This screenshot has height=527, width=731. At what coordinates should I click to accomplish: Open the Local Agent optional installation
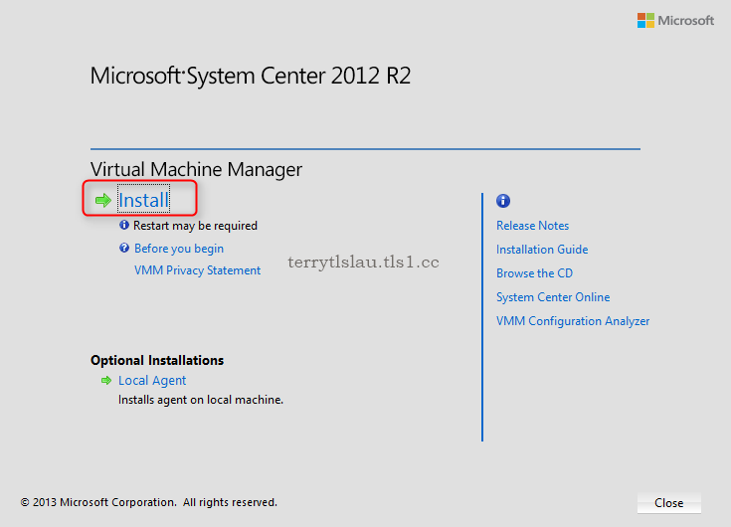point(152,380)
